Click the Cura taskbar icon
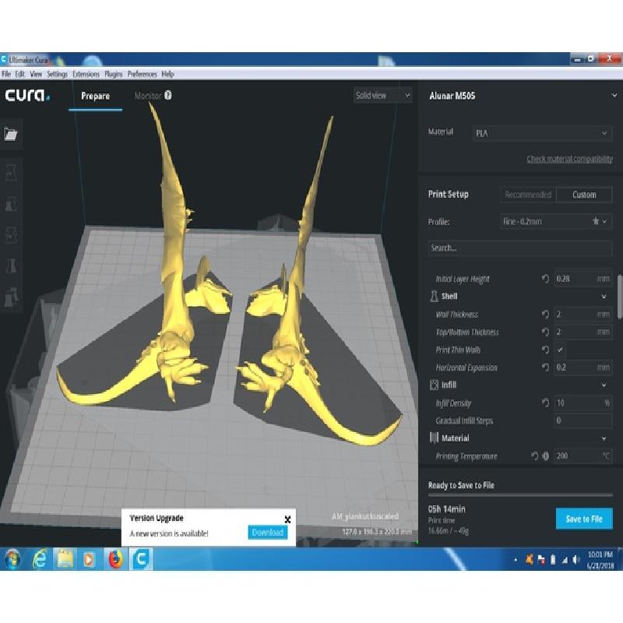The image size is (623, 623). 141,559
